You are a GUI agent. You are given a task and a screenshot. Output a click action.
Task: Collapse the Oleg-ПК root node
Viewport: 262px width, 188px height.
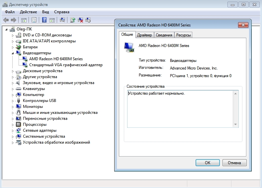(x=6, y=29)
